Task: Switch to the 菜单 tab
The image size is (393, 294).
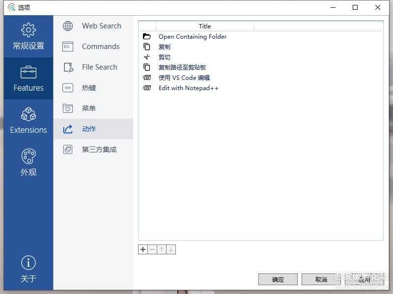Action: pos(93,108)
